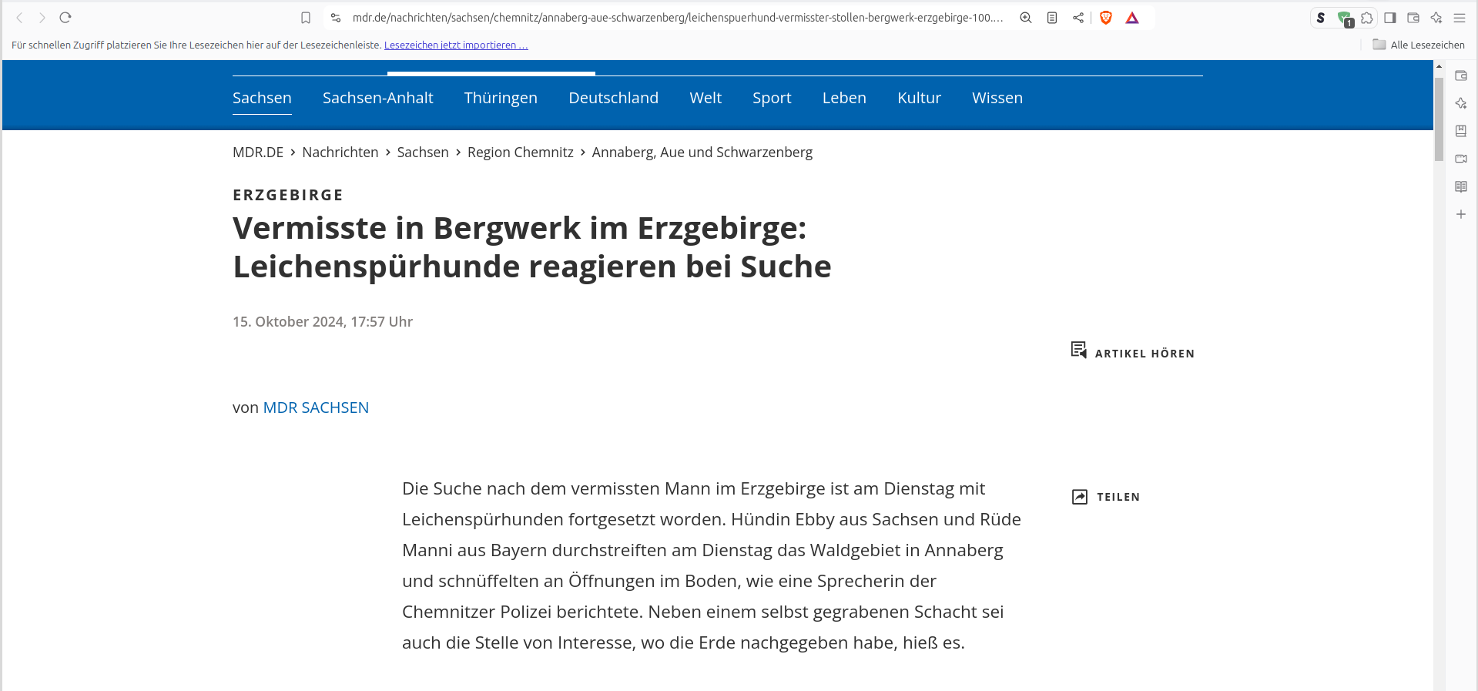This screenshot has height=691, width=1478.
Task: Open Brave Talk camera icon in sidebar
Action: pos(1461,159)
